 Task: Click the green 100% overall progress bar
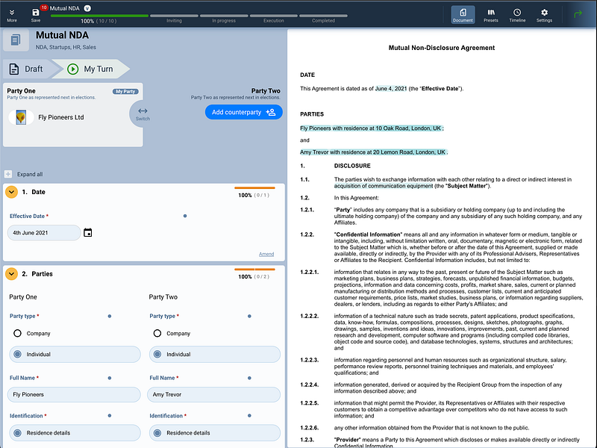[99, 16]
